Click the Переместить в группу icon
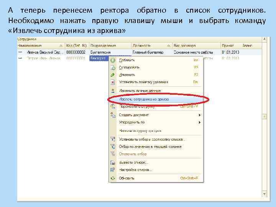This screenshot has width=276, height=207. [113, 106]
